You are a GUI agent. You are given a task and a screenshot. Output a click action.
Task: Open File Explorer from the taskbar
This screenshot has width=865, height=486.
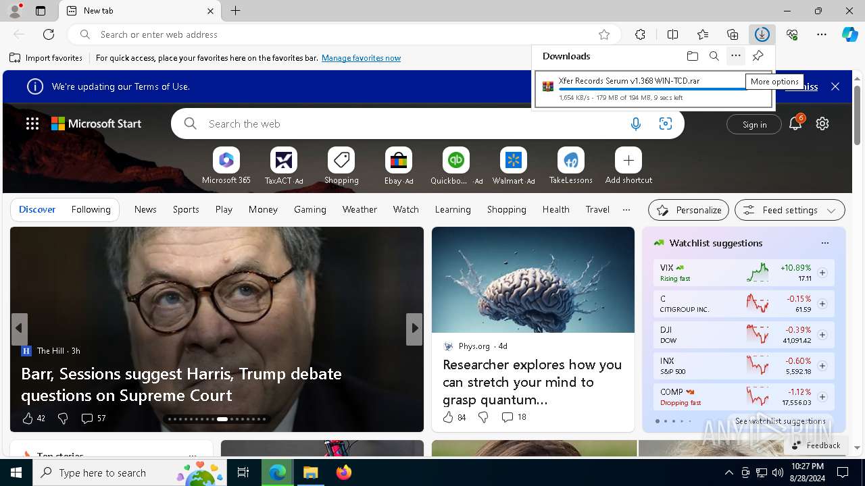click(x=310, y=473)
